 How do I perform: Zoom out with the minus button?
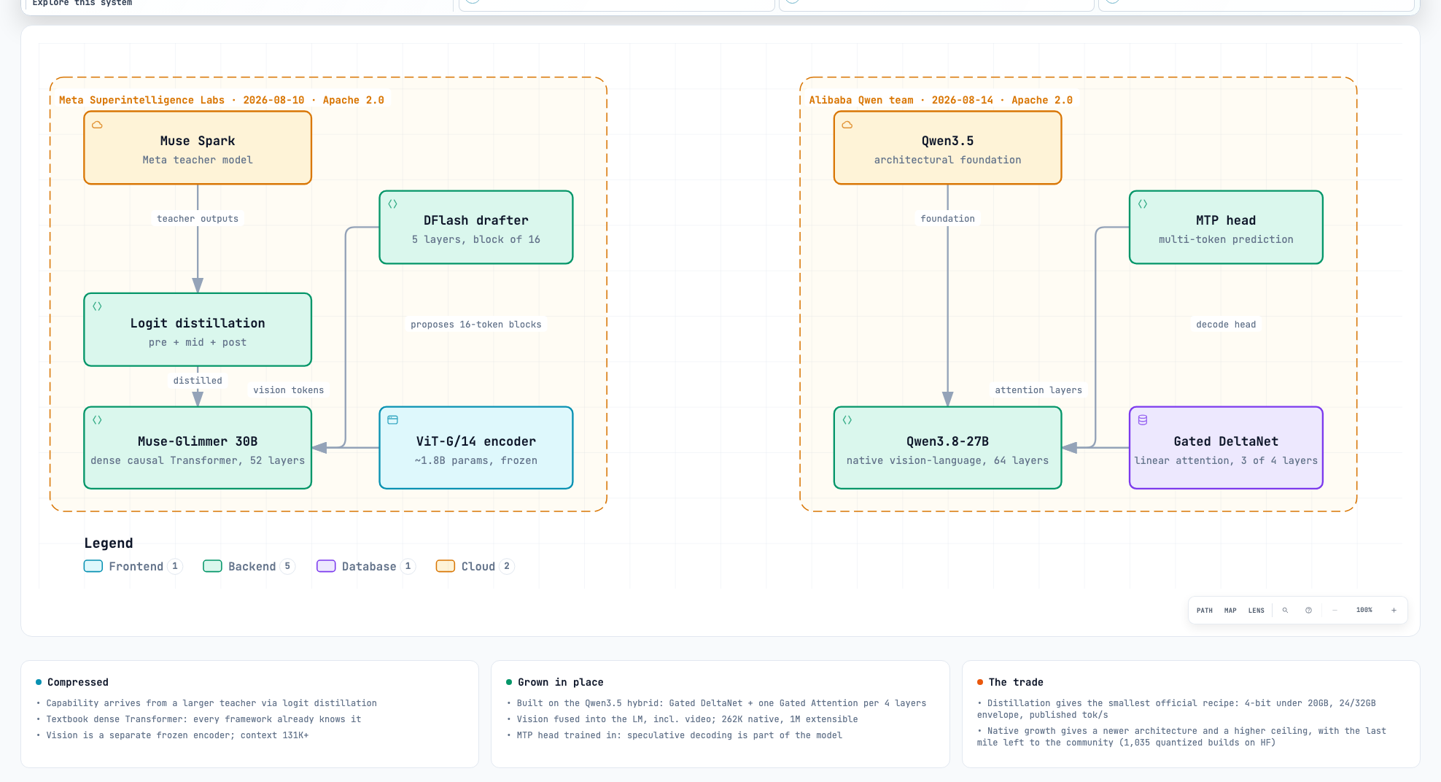click(x=1335, y=611)
